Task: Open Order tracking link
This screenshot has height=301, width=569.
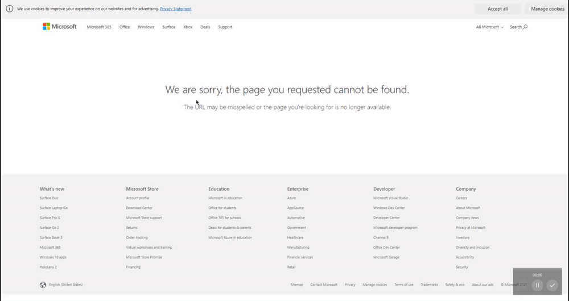Action: point(137,237)
